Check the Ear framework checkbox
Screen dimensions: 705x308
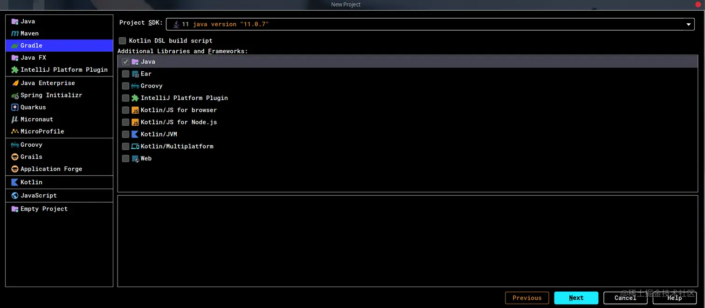tap(125, 74)
